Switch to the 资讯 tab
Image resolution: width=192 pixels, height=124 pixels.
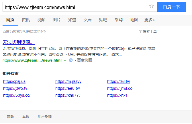(x=26, y=20)
